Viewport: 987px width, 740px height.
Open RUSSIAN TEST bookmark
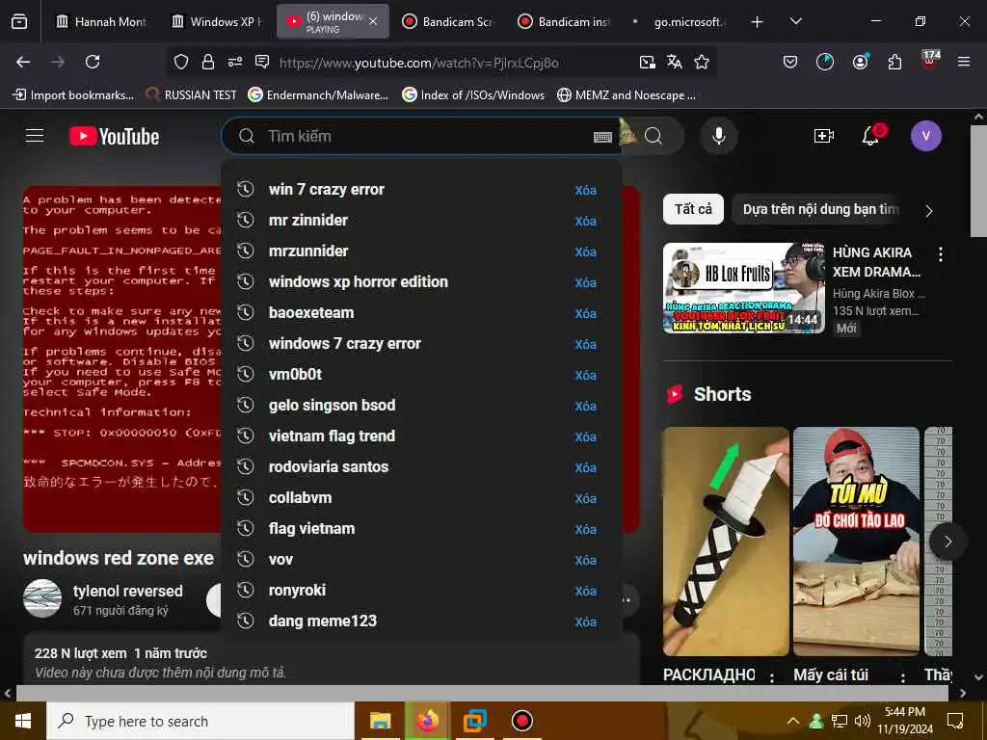pos(192,95)
